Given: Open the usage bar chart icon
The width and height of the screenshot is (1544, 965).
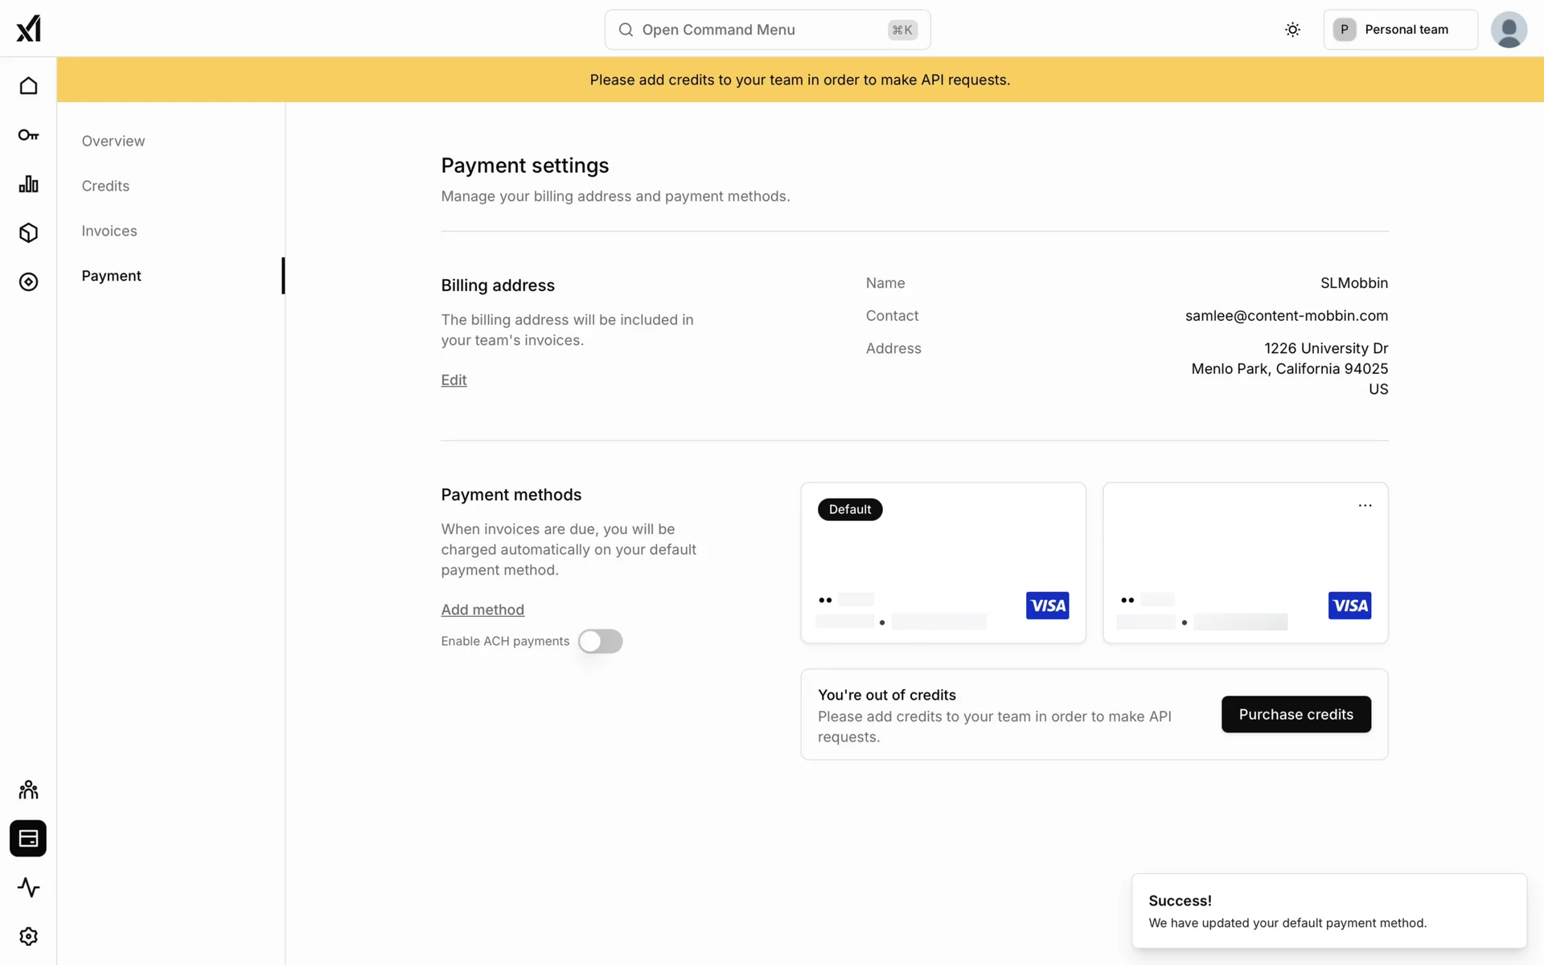Looking at the screenshot, I should click(x=28, y=184).
